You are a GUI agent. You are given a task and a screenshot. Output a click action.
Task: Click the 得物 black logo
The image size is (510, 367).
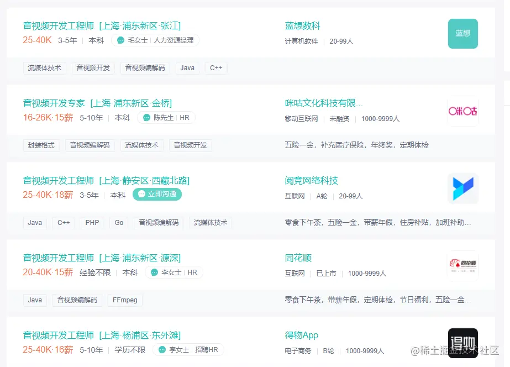pyautogui.click(x=463, y=343)
